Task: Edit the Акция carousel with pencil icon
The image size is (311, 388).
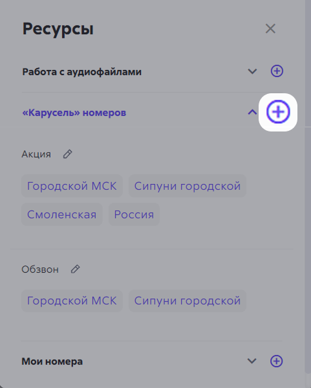Action: click(x=67, y=154)
